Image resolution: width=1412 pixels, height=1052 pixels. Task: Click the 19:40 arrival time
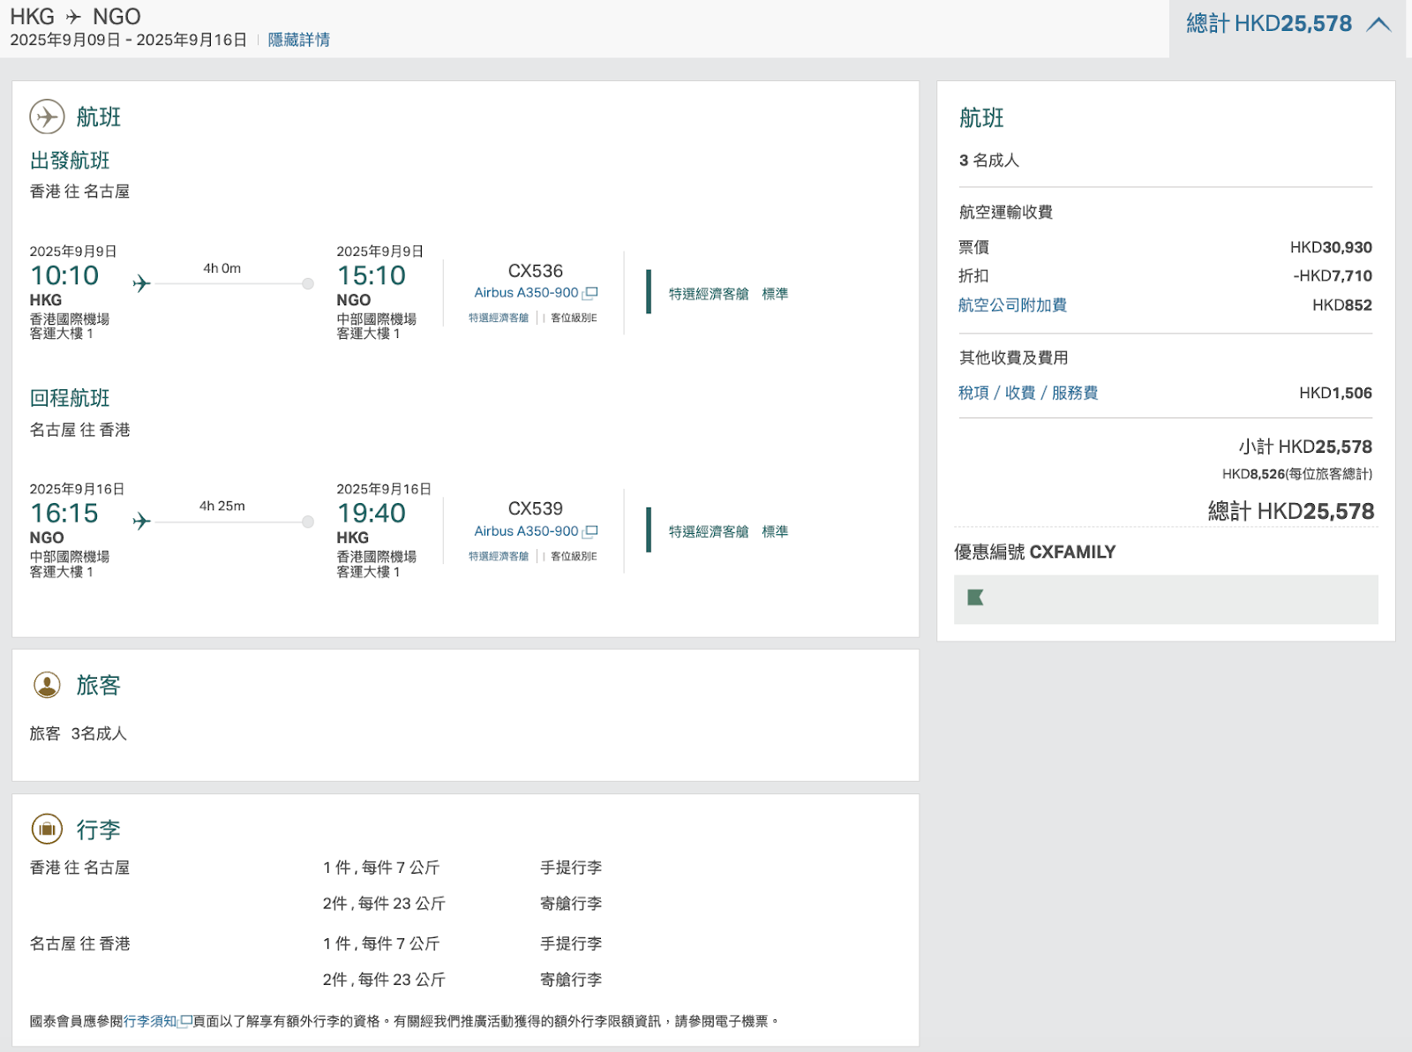(371, 513)
